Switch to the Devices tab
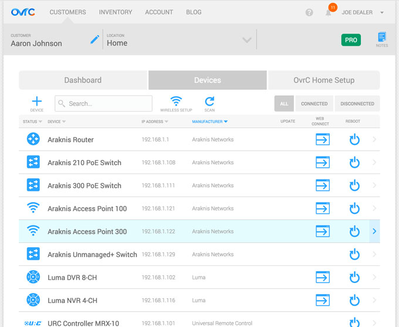Image resolution: width=399 pixels, height=327 pixels. (208, 80)
